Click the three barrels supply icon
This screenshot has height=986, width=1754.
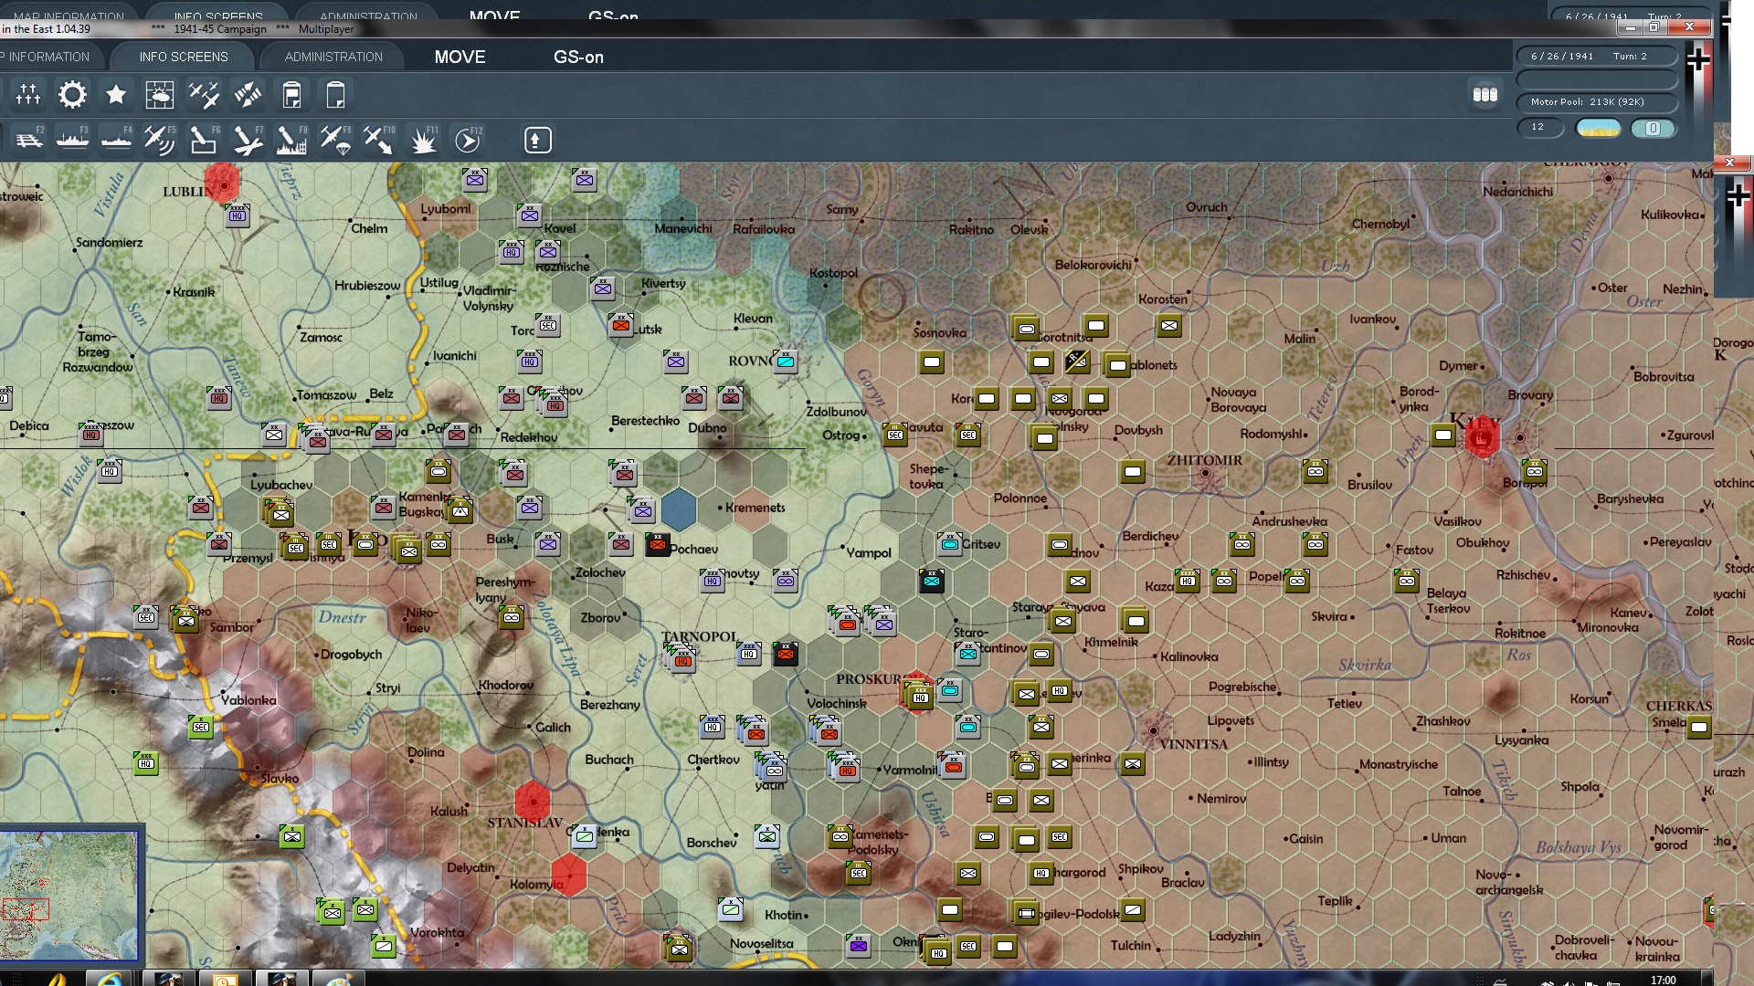tap(1485, 94)
